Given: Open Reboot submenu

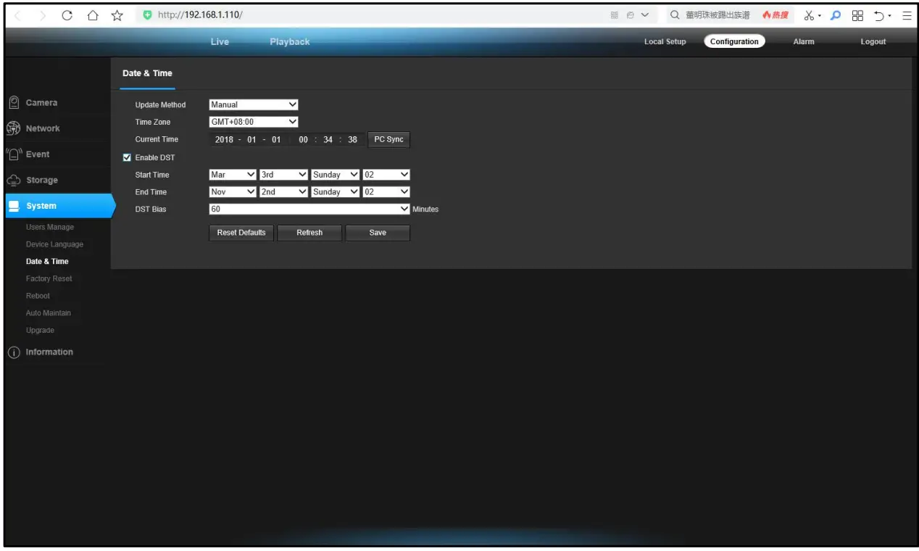Looking at the screenshot, I should (38, 296).
